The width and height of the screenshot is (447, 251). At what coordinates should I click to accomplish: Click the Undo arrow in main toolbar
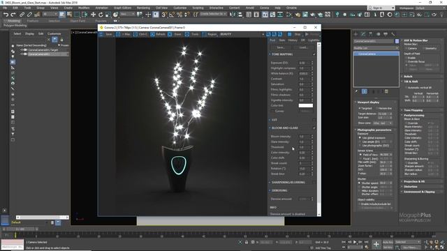(6, 15)
